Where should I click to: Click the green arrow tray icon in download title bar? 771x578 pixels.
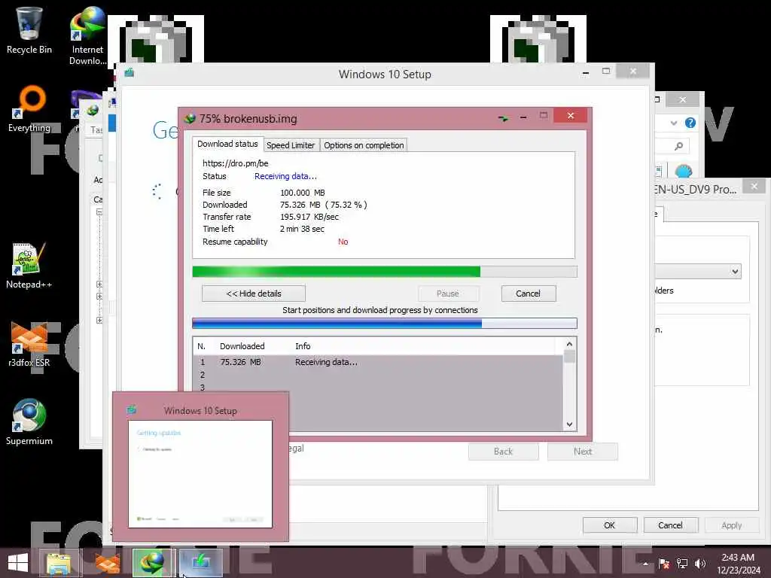(x=503, y=118)
